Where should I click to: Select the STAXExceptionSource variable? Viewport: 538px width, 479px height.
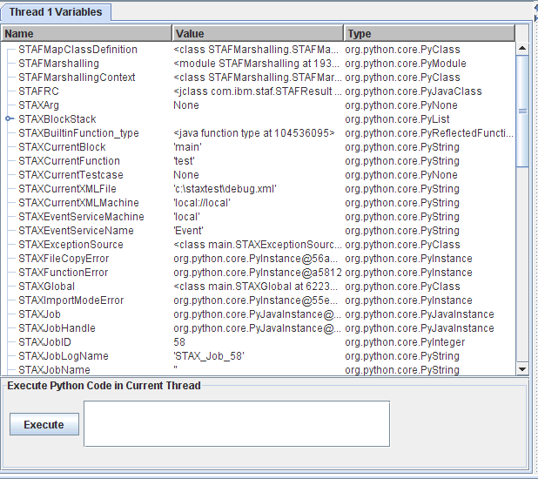point(71,245)
